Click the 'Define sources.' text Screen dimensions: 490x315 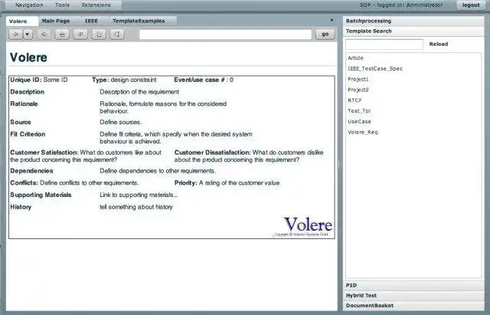(x=121, y=122)
